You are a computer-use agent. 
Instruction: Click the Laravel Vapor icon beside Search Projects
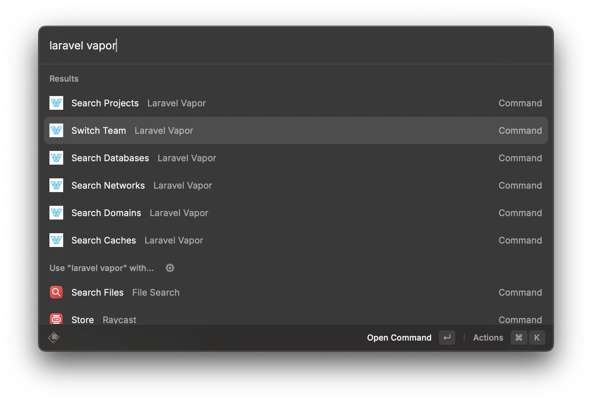pyautogui.click(x=56, y=103)
